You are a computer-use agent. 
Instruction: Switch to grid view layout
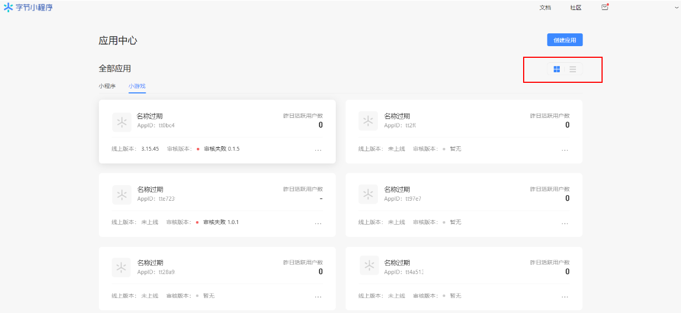click(x=556, y=69)
